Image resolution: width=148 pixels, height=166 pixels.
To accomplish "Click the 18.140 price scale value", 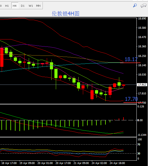I will click(x=142, y=65).
